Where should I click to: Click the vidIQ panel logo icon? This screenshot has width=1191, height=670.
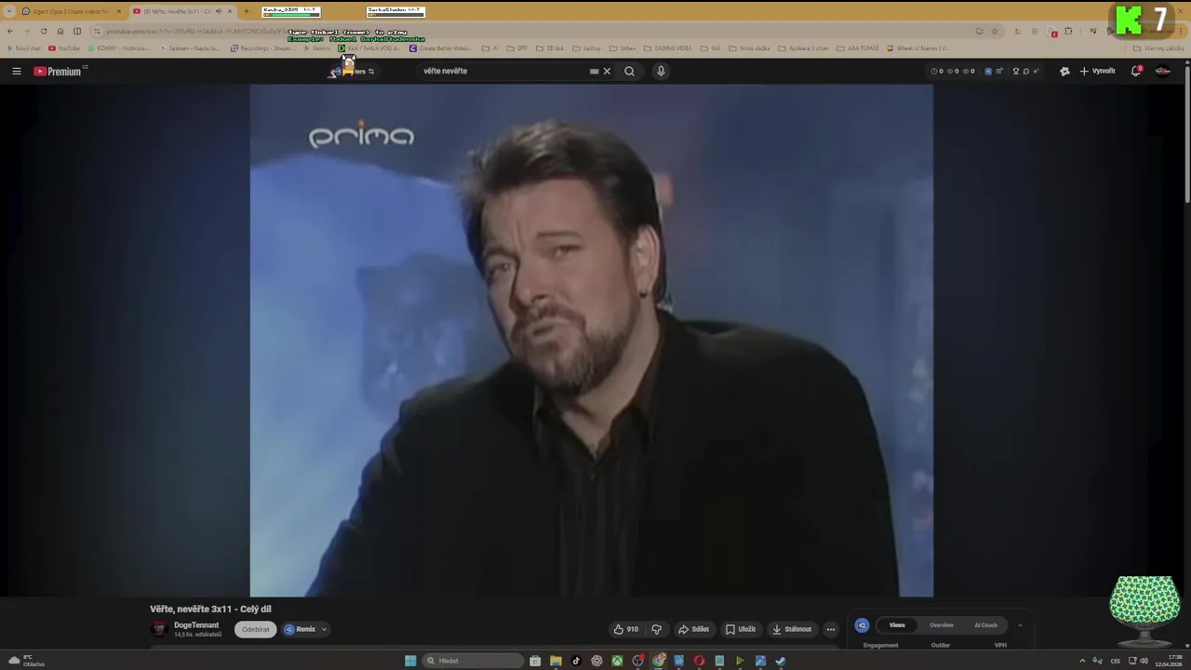[862, 625]
